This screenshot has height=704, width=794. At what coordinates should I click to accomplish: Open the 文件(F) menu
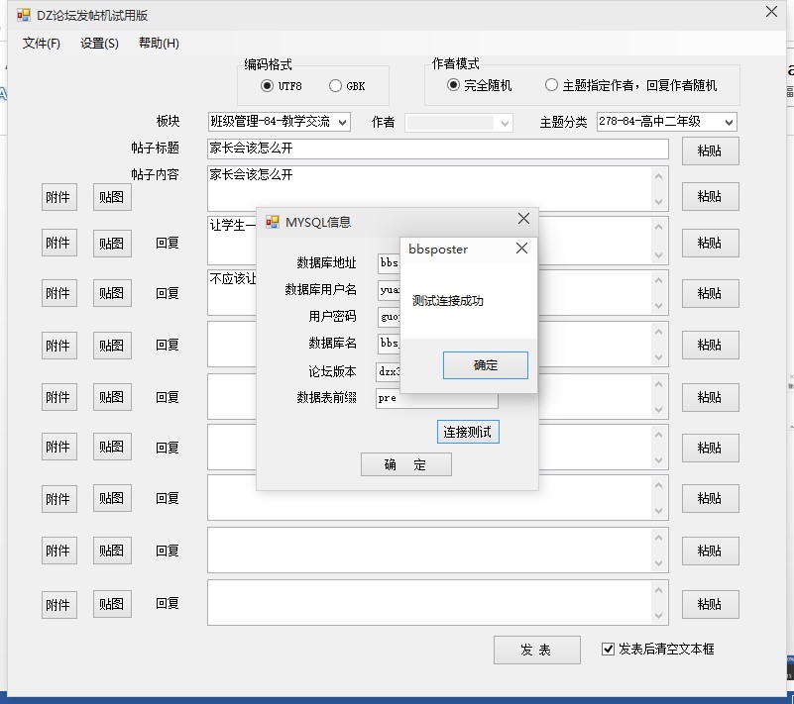42,44
